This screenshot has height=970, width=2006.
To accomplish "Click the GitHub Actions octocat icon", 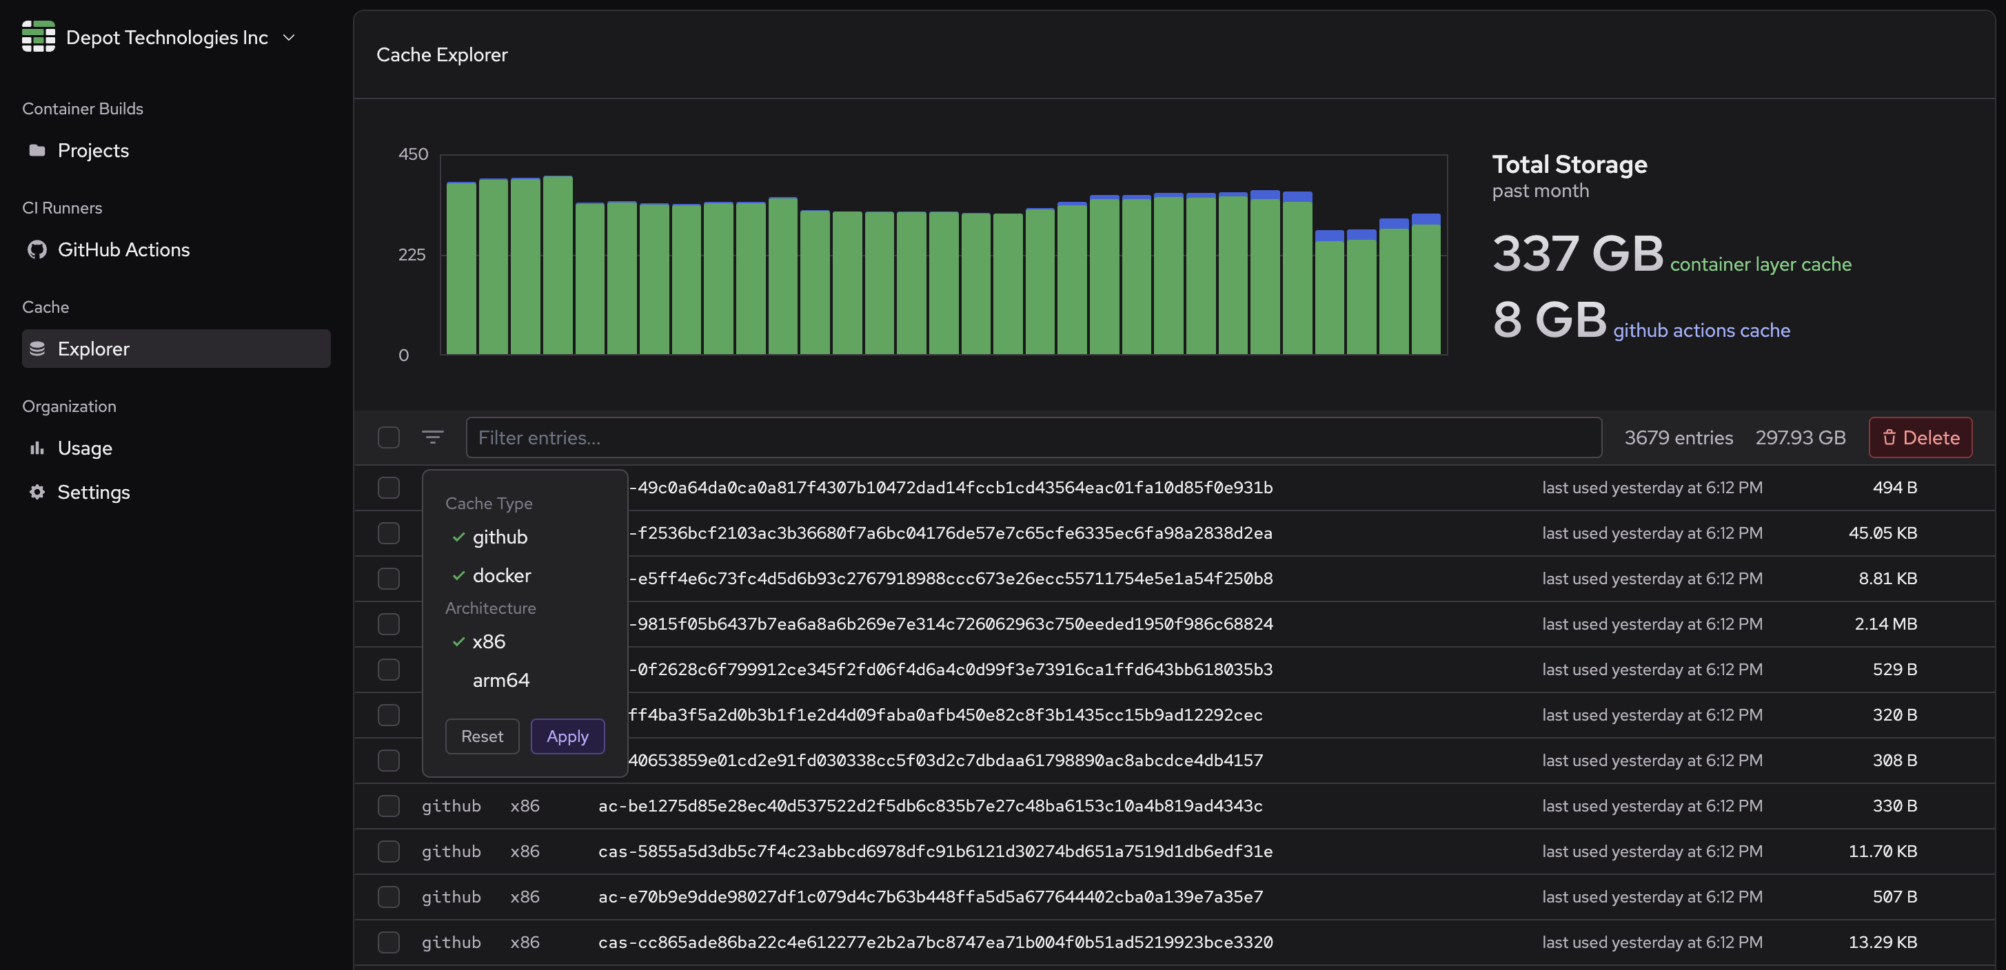I will tap(37, 250).
